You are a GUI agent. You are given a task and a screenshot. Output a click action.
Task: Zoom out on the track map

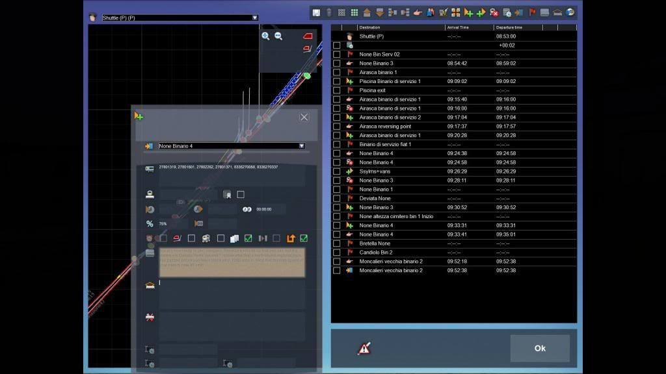278,36
